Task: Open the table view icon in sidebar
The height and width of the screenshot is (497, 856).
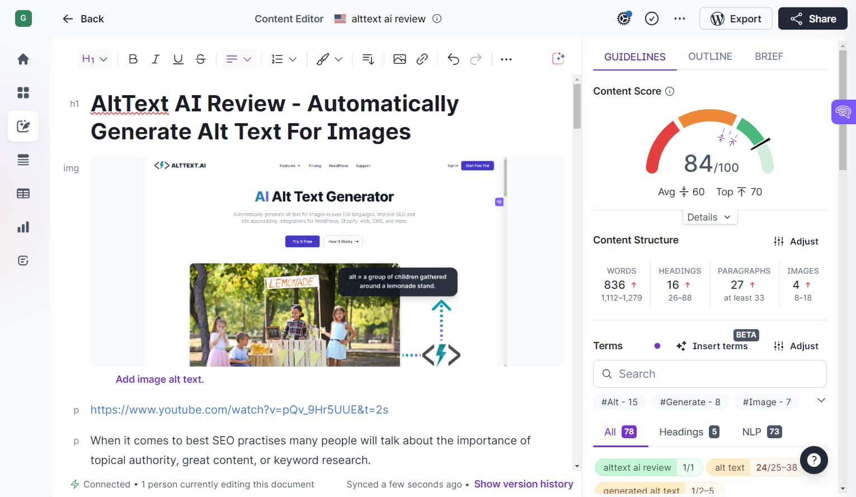Action: (x=23, y=194)
